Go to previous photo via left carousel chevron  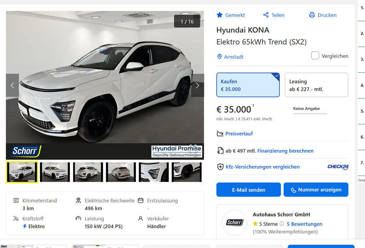[12, 86]
